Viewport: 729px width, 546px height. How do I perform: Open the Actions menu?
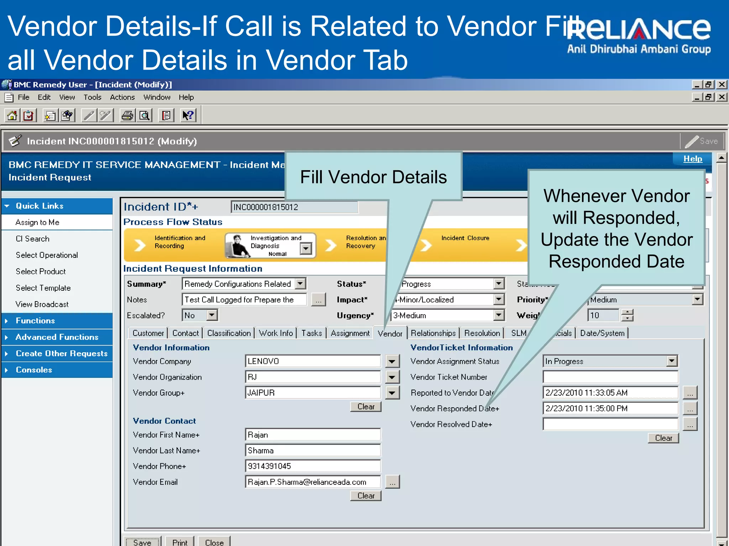tap(122, 97)
